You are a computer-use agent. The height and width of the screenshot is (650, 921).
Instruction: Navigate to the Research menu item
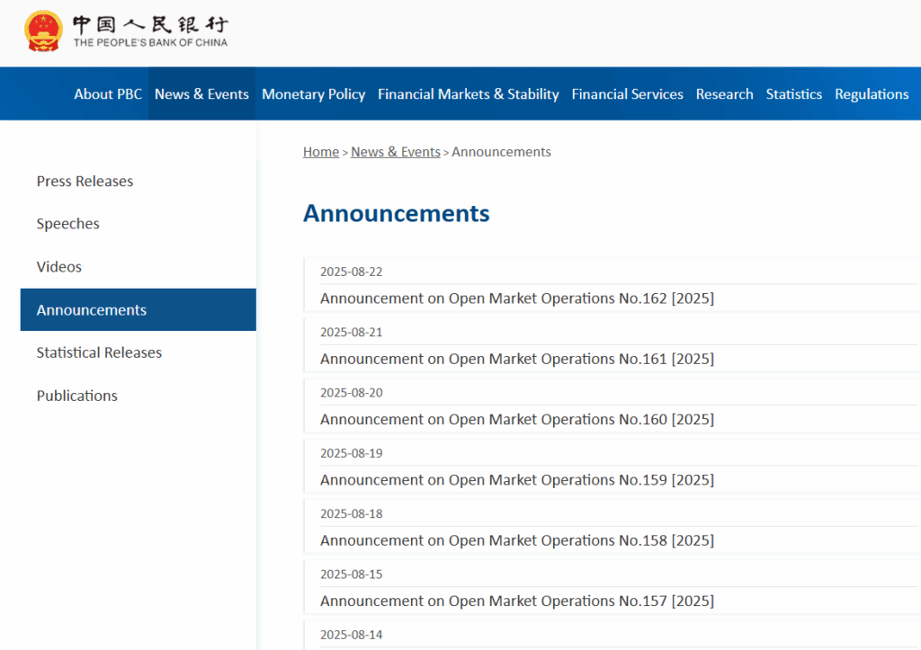pos(724,93)
